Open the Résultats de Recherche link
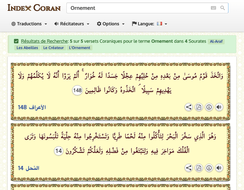The image size is (244, 190). (x=44, y=41)
